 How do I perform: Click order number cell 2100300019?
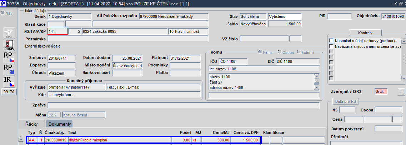(x=56, y=140)
